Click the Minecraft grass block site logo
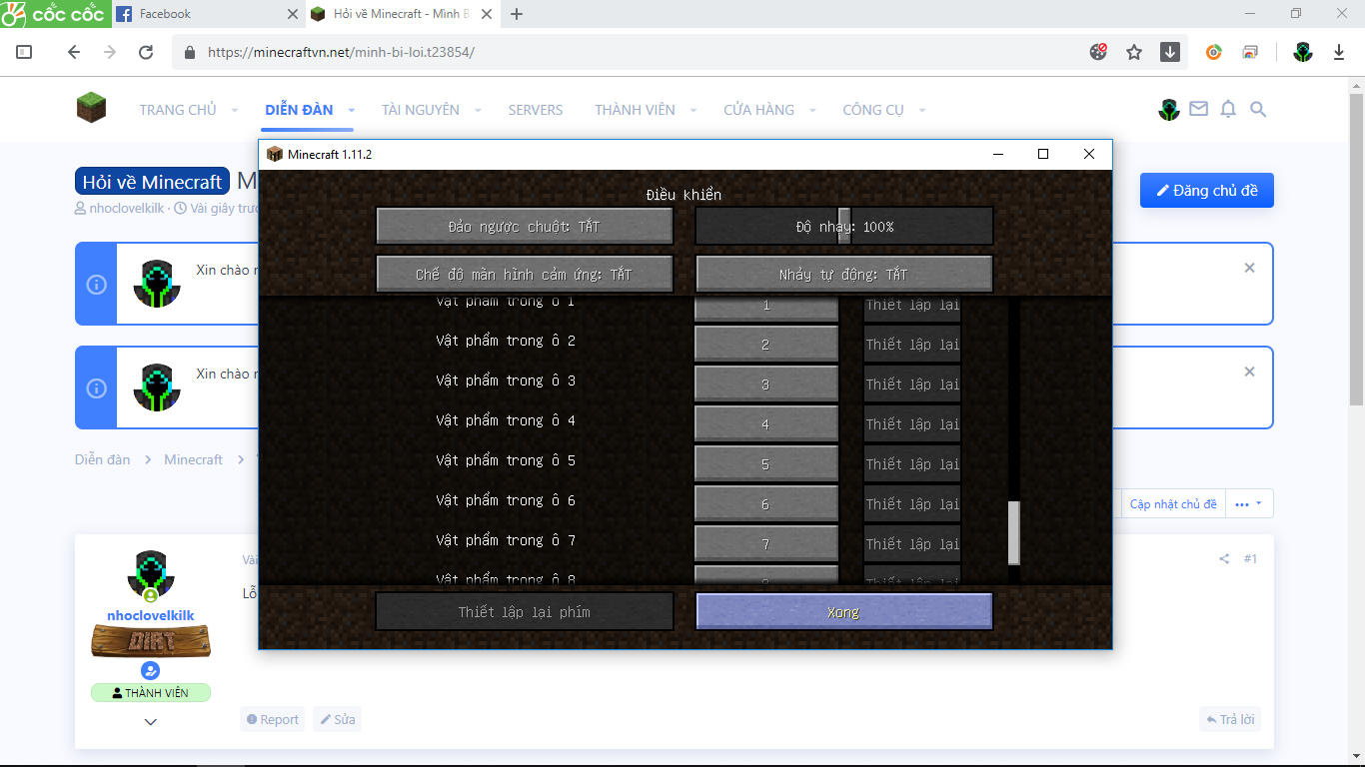This screenshot has height=767, width=1365. [x=91, y=108]
